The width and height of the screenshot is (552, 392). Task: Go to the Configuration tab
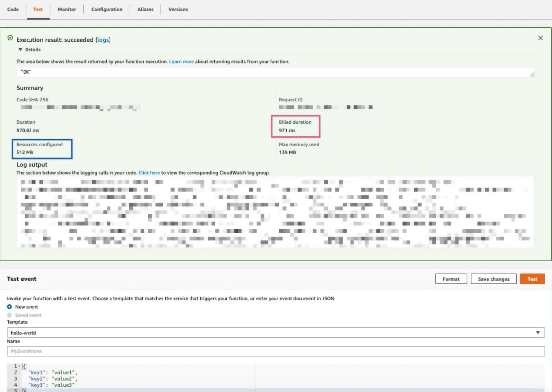107,10
